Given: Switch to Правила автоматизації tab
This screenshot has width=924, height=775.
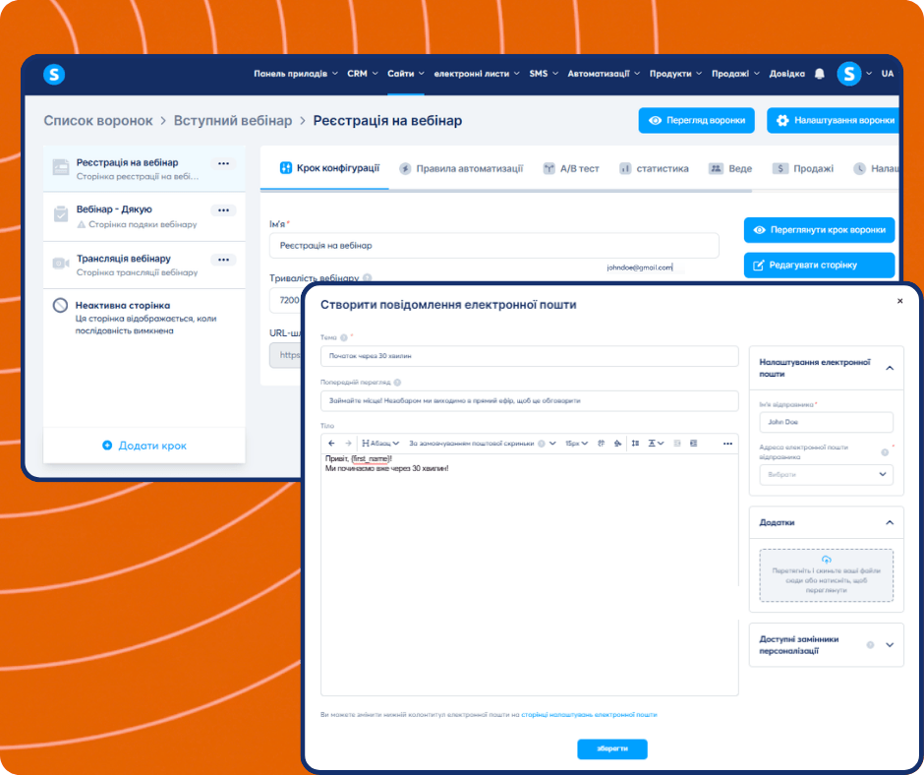Looking at the screenshot, I should click(x=461, y=169).
